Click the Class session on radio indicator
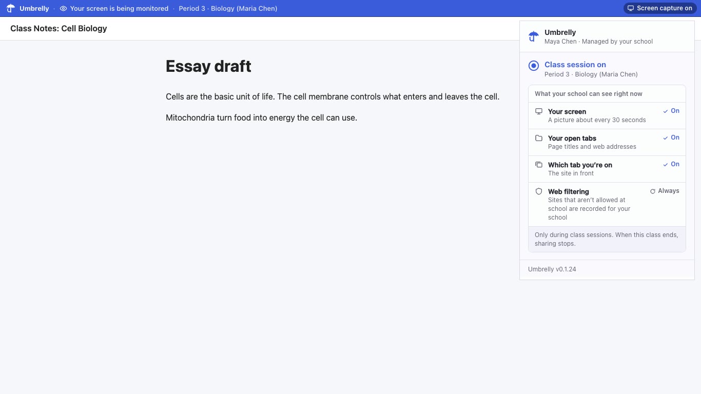The width and height of the screenshot is (701, 394). point(534,65)
